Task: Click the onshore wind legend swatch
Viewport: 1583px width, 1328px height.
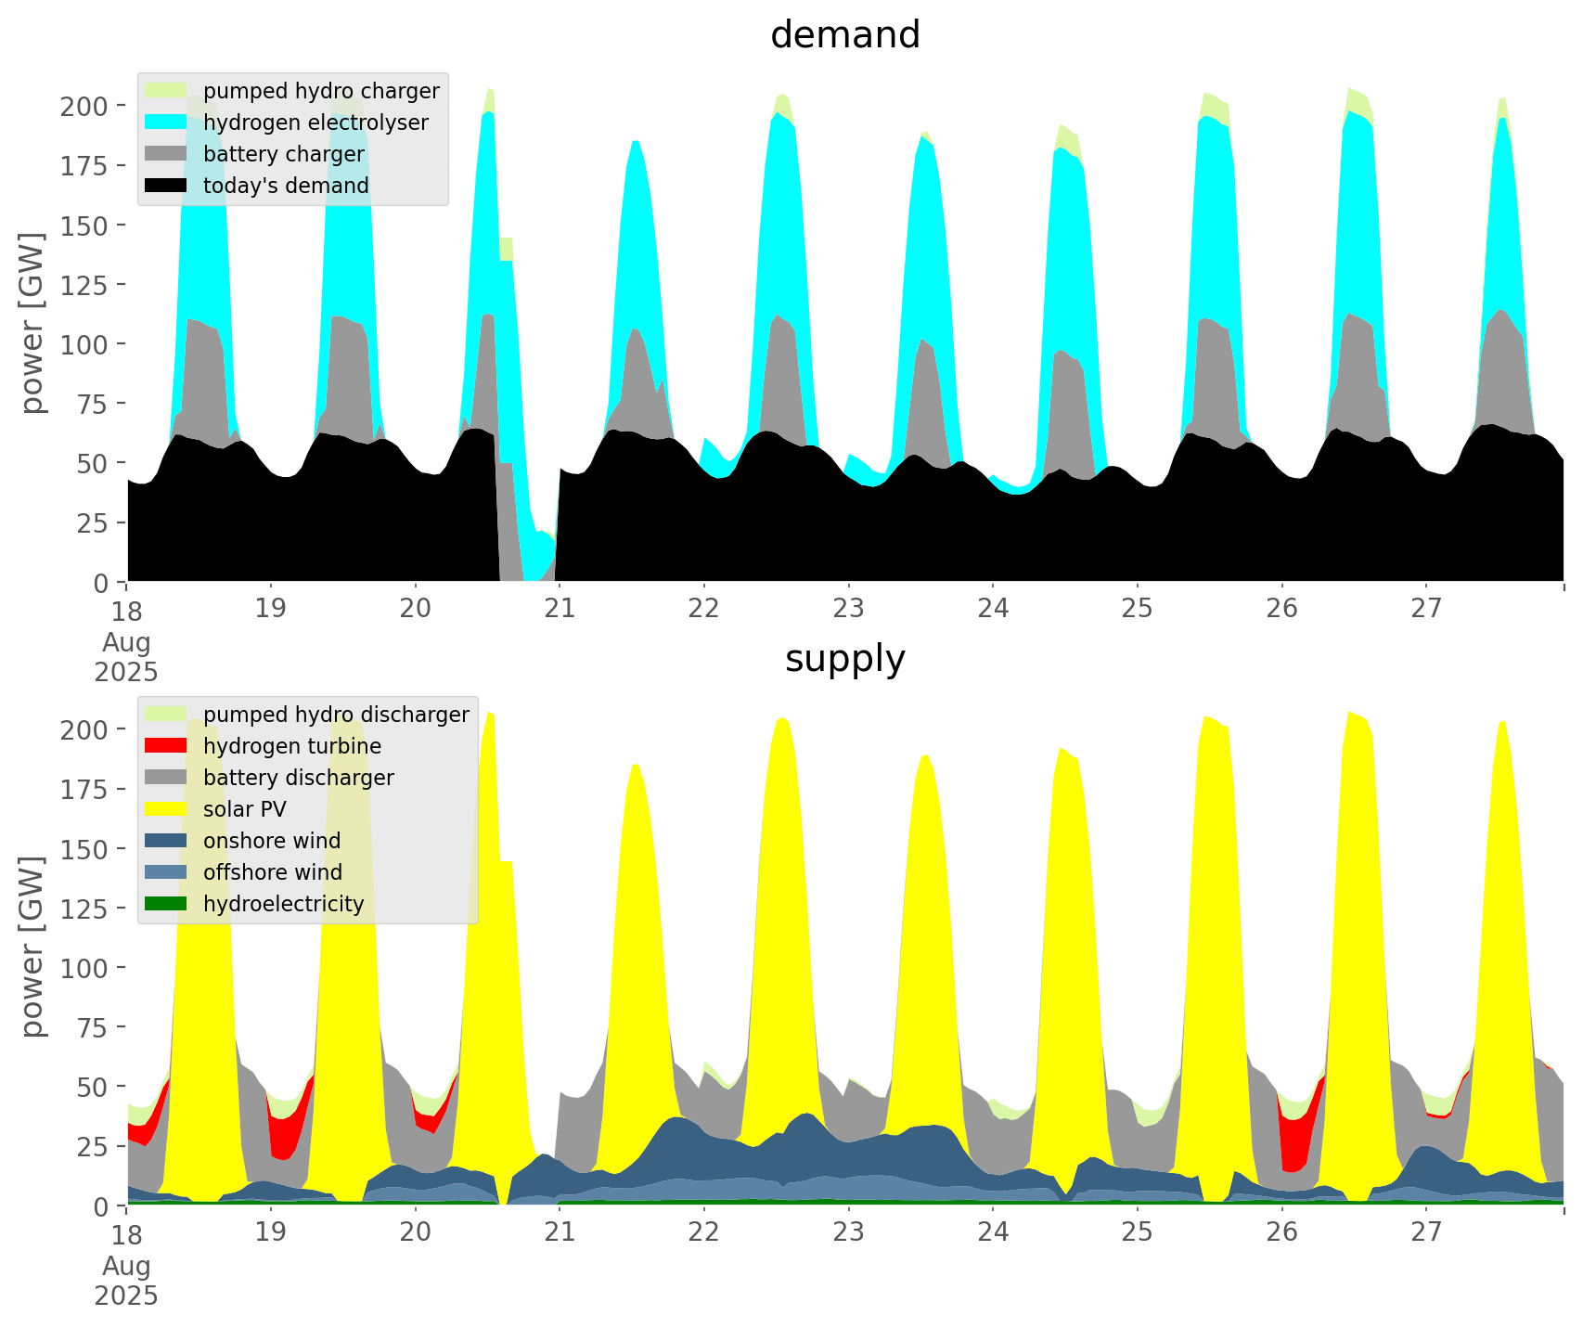Action: 166,841
